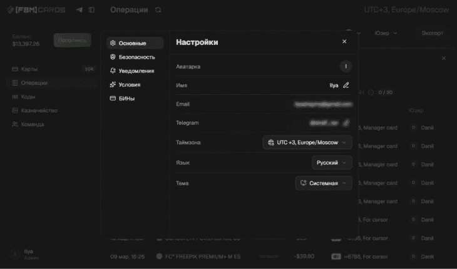The height and width of the screenshot is (269, 457).
Task: Expand the Юзер filter dropdown
Action: (386, 33)
